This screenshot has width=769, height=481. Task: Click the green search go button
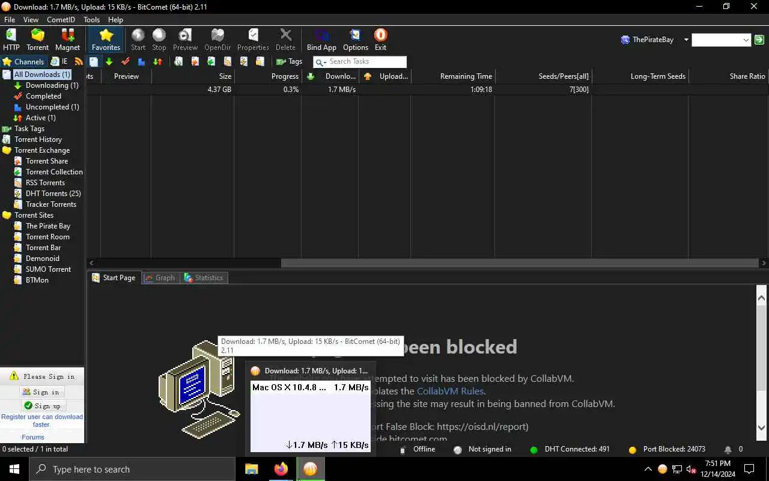[759, 40]
